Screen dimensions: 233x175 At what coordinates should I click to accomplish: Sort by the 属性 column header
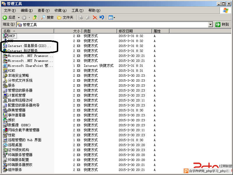[x=160, y=31]
